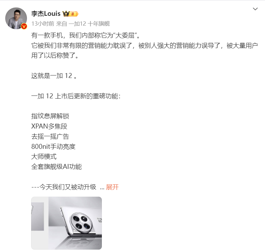Open 李杰Louis profile avatar photo
The image size is (265, 251).
pyautogui.click(x=16, y=18)
